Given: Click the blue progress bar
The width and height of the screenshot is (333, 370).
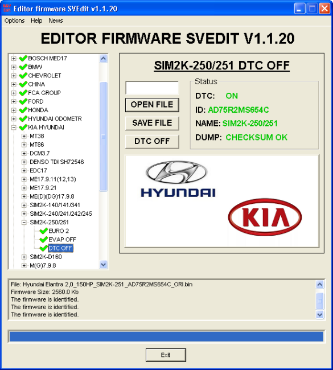Looking at the screenshot, I should point(166,336).
